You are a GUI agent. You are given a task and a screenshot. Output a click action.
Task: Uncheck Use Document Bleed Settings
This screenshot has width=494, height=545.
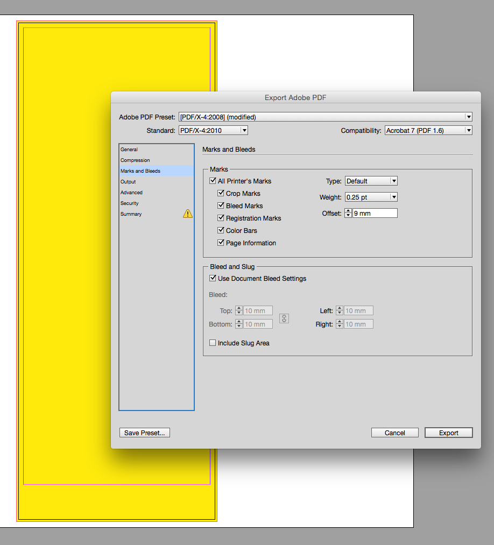(213, 278)
